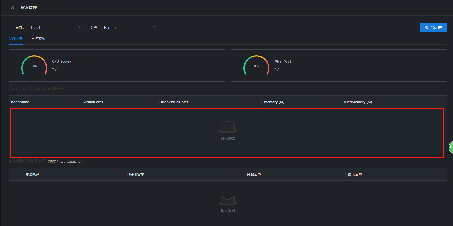Click the green floating badge at right edge
This screenshot has height=226, width=453.
pyautogui.click(x=451, y=147)
